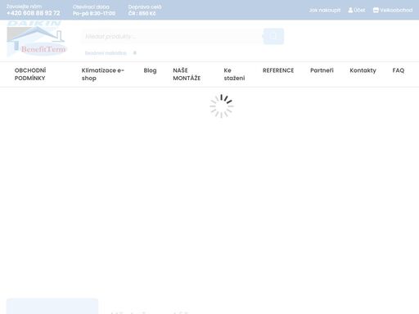419x314 pixels.
Task: Open the Kontakty page
Action: coord(363,70)
